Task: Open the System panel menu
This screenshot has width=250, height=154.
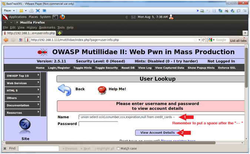Action: 45,17
